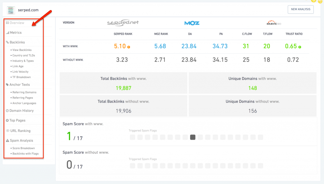Click the SERPED RANK column header

(123, 34)
